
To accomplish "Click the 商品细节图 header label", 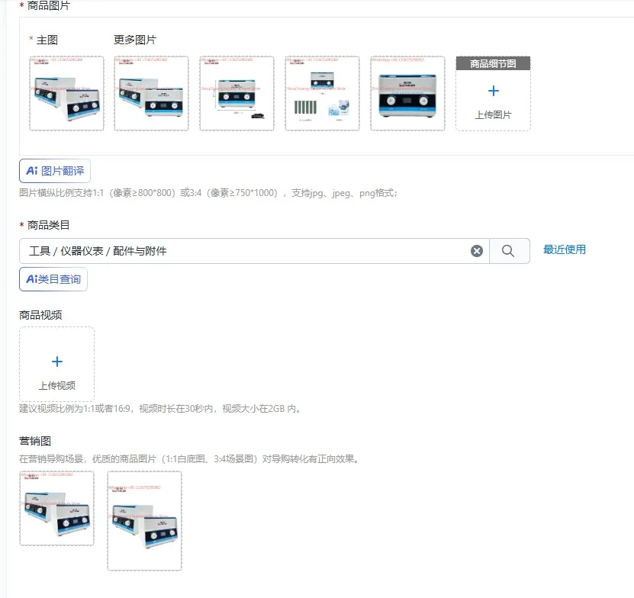I will click(494, 63).
